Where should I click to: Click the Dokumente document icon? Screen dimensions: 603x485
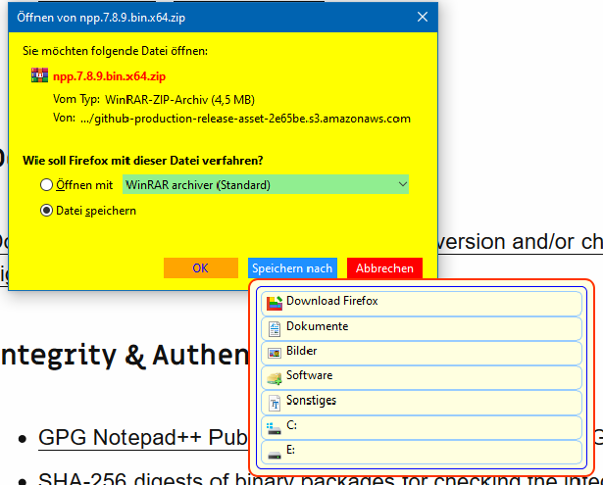[275, 329]
